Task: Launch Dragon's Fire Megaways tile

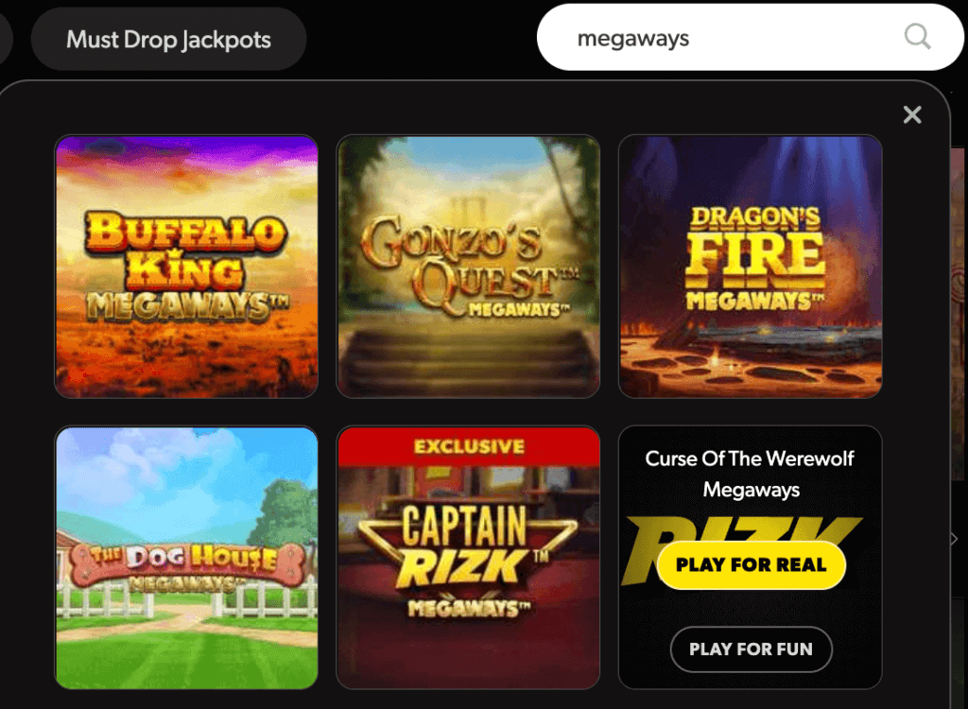Action: [750, 267]
